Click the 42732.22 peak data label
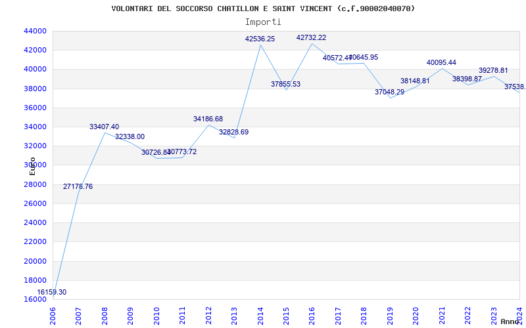 311,37
